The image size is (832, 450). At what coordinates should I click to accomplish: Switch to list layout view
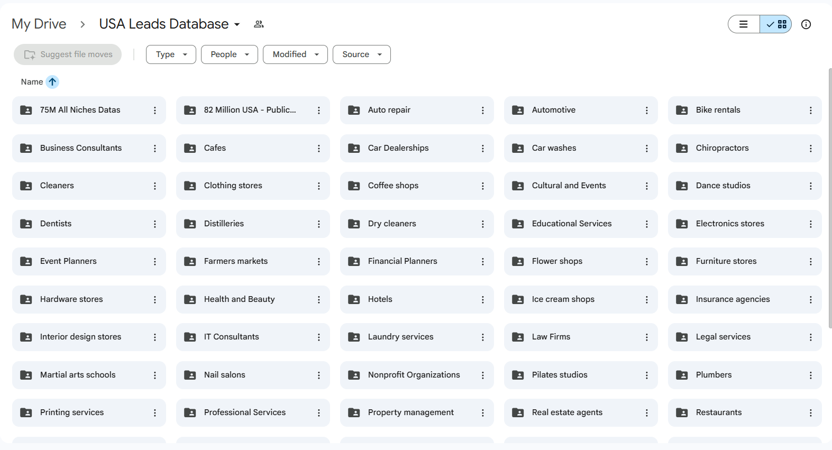click(x=744, y=24)
